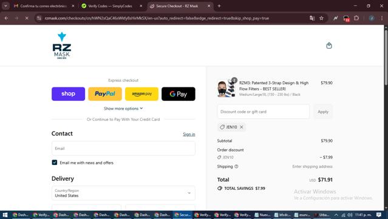Click the -$7.99 discount amount
This screenshot has height=219, width=388.
[326, 157]
